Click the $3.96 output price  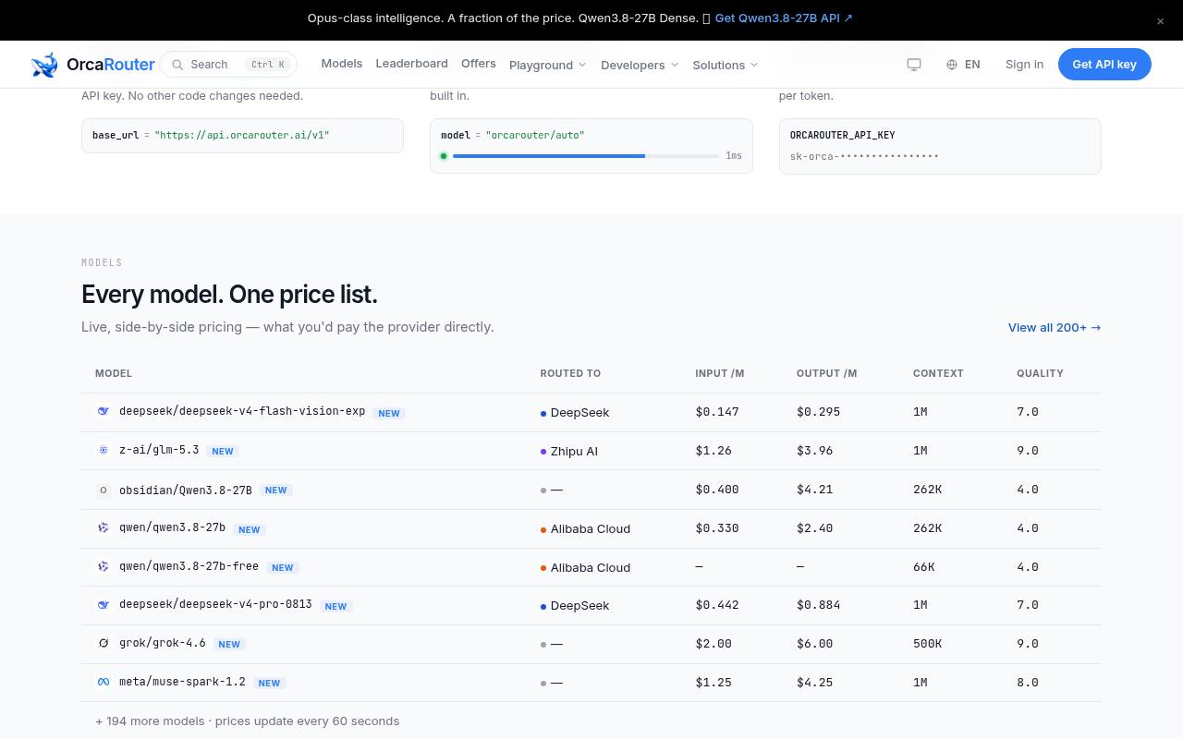(814, 451)
